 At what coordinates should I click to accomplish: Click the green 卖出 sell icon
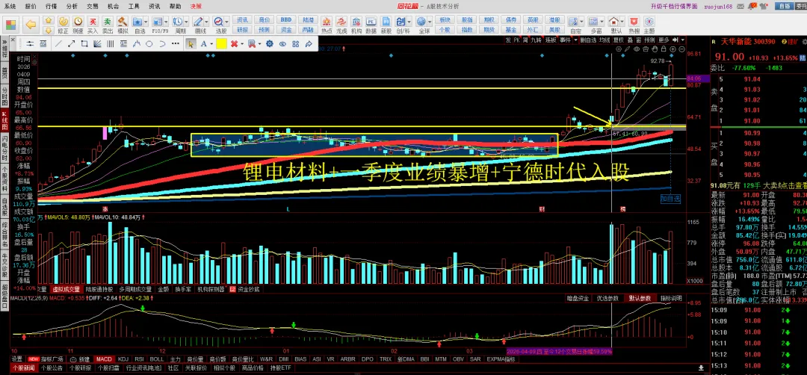coord(108,25)
